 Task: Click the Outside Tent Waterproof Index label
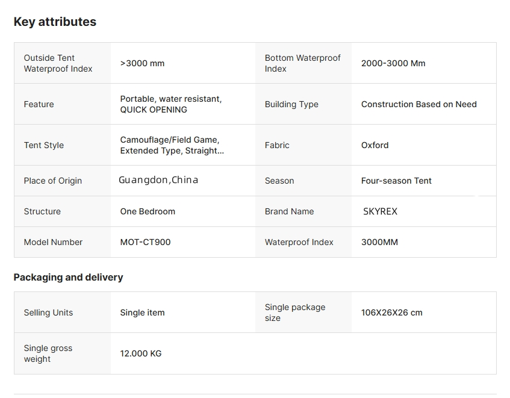pyautogui.click(x=58, y=63)
